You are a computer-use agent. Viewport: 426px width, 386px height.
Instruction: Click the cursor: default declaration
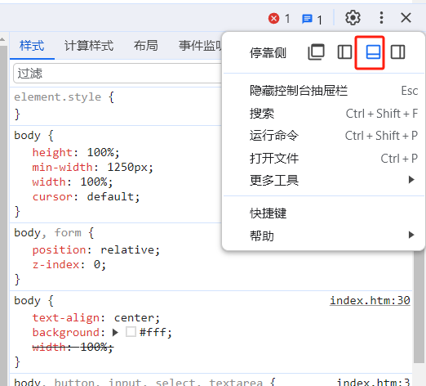click(x=86, y=197)
